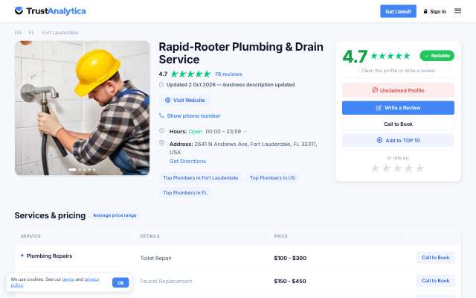
Task: Rate four stars in the rate us row
Action: coord(409,168)
